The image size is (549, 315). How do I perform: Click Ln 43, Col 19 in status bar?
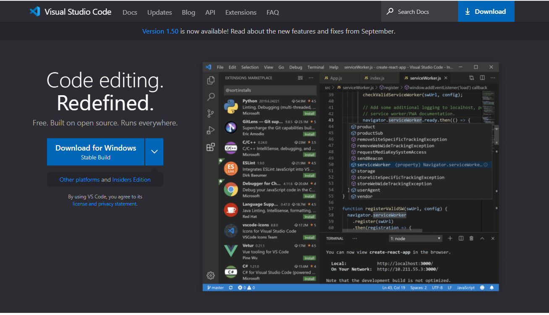tap(394, 288)
